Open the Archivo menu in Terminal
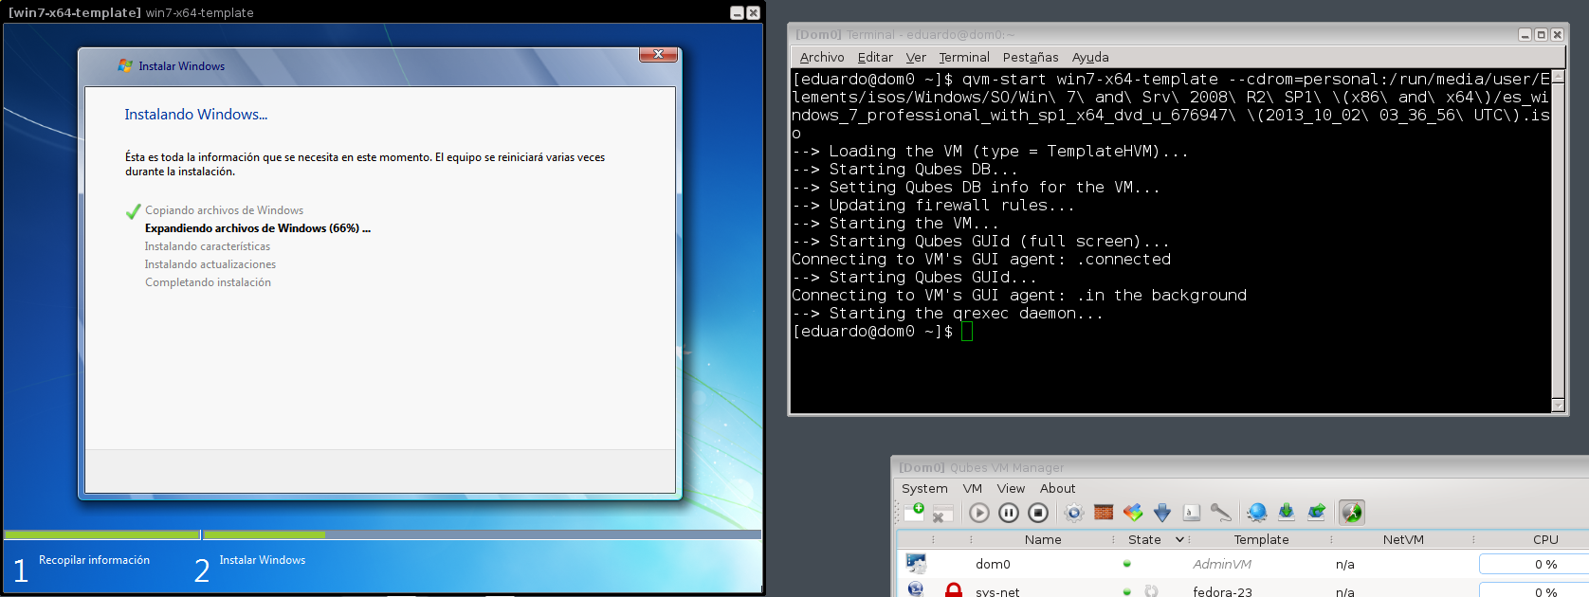Image resolution: width=1589 pixels, height=597 pixels. click(x=821, y=57)
